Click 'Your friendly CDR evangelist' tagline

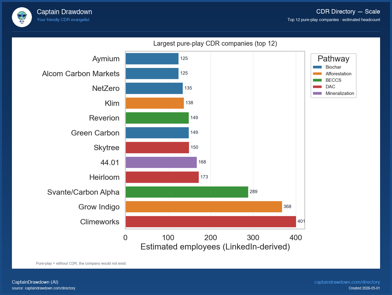(x=63, y=20)
